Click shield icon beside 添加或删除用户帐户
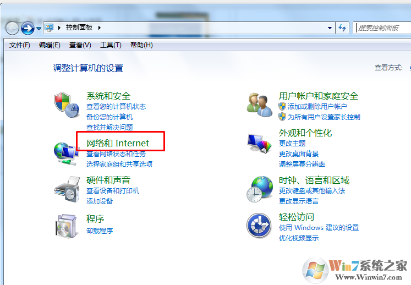This screenshot has height=285, width=411. pos(282,106)
